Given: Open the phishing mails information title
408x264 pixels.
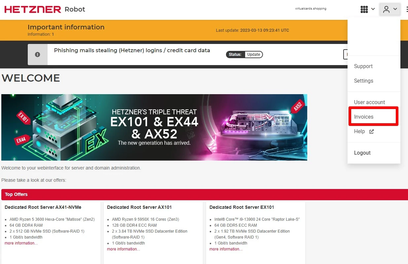Looking at the screenshot, I should (x=132, y=51).
